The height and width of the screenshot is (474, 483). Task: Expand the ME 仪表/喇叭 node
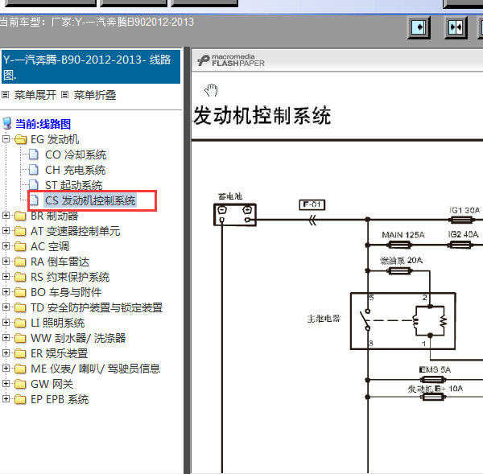pos(6,368)
